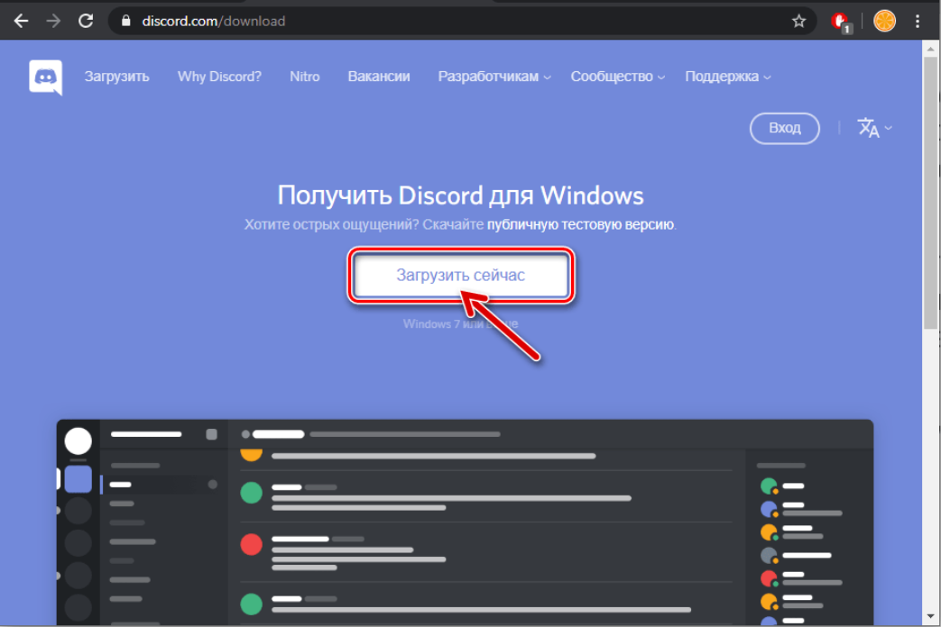Expand the Поддержка menu
Screen dimensions: 941x627
point(728,77)
